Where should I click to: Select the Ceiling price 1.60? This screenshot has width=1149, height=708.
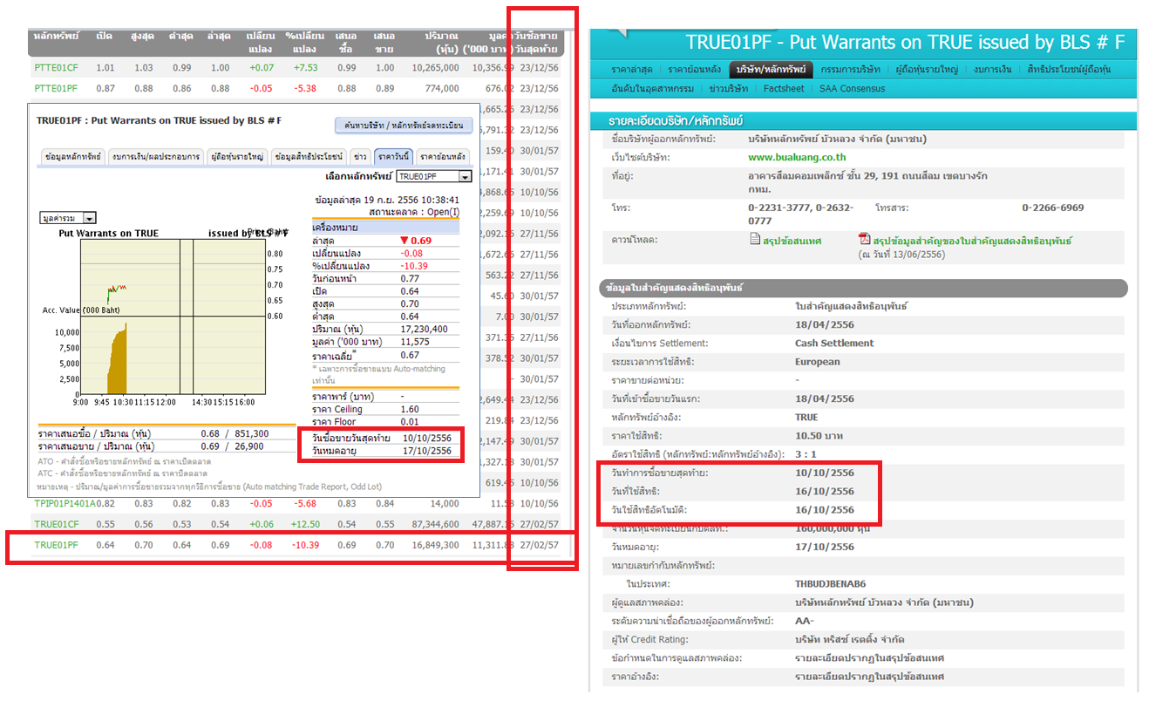point(410,409)
